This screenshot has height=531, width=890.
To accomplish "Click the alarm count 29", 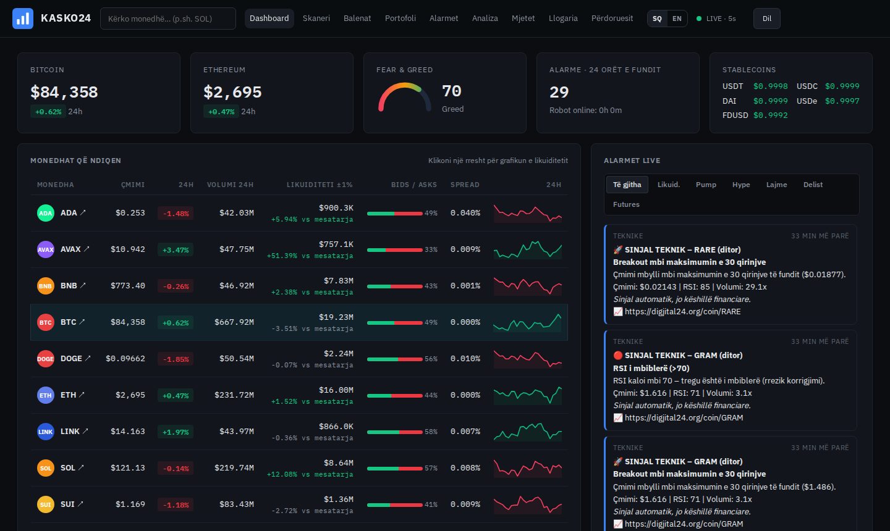I will (559, 93).
